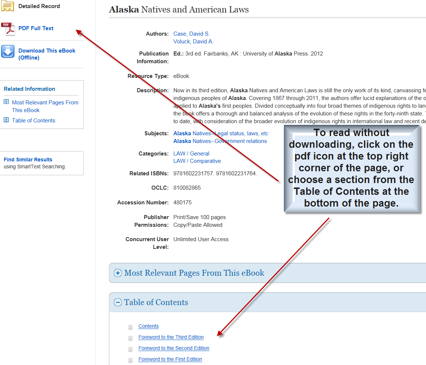Open subject Alaska Natives--Legal status, laws, etc
Viewport: 426px width, 365px height.
[221, 133]
